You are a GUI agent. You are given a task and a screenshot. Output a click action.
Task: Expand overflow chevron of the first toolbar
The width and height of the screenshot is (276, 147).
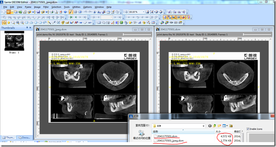[120, 12]
